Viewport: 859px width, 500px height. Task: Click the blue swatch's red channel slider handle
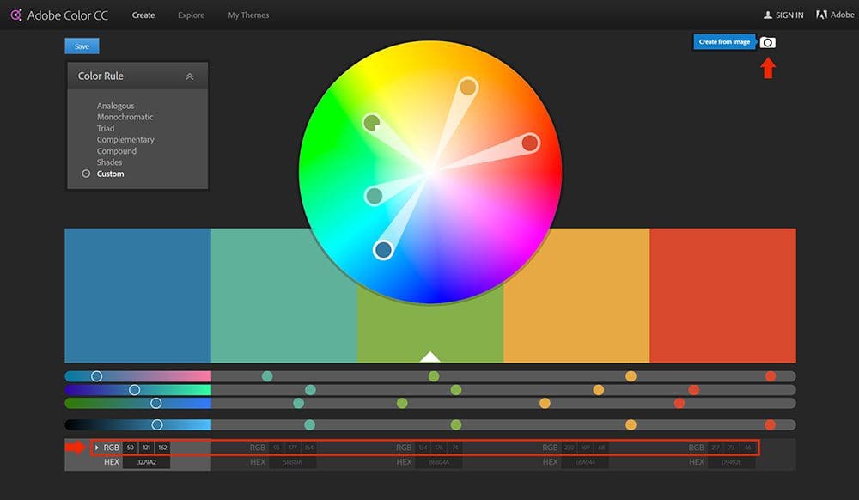(96, 376)
